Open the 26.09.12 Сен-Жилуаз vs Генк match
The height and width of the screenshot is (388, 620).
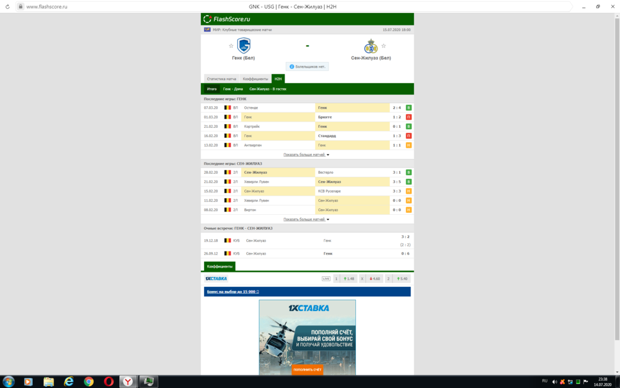coord(308,253)
